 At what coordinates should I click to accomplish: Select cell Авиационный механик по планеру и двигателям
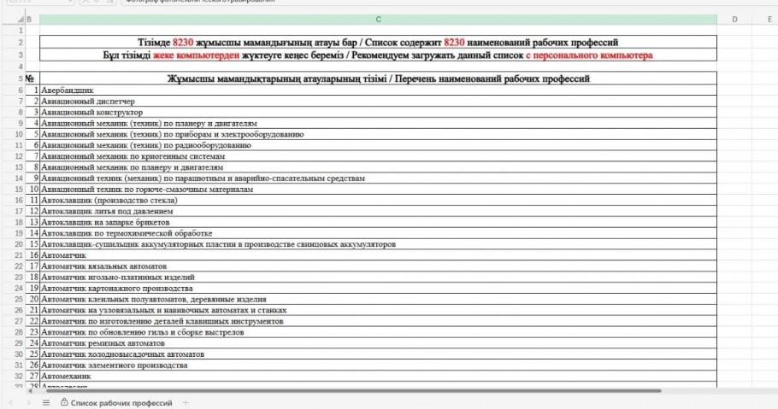pos(378,167)
